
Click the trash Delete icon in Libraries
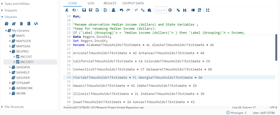pyautogui.click(x=21, y=24)
